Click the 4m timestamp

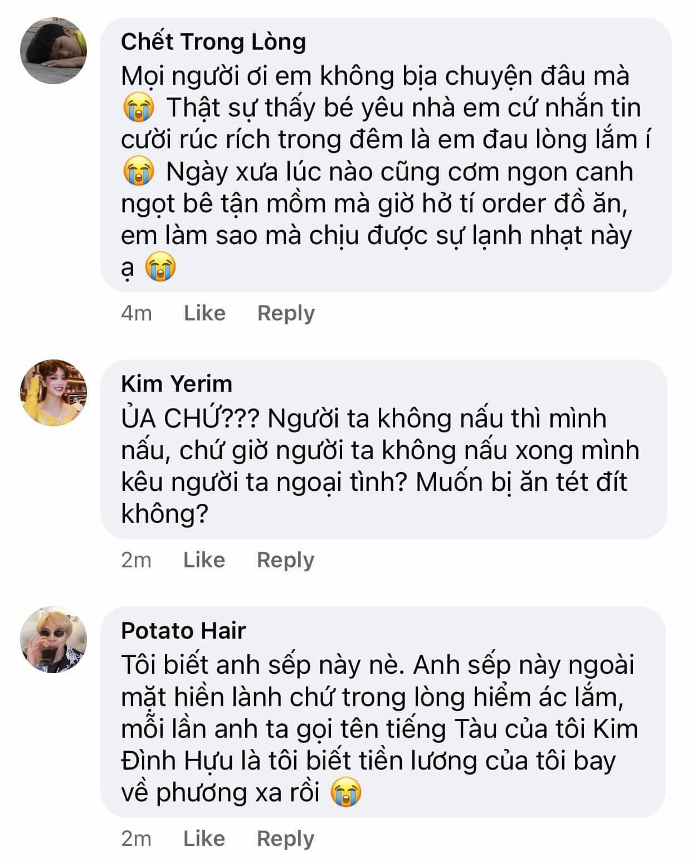pyautogui.click(x=137, y=313)
